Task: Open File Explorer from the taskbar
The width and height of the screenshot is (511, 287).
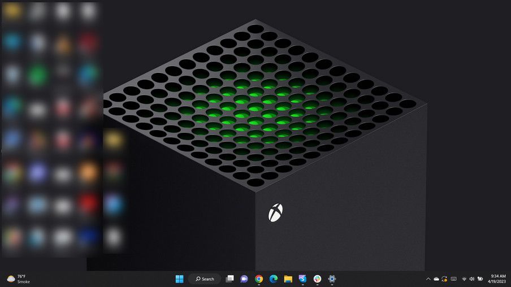Action: tap(288, 279)
